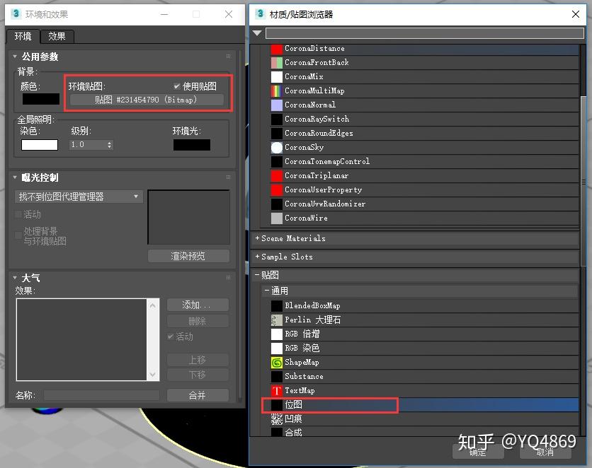592x468 pixels.
Task: Pick the CoronaRoundEdges map icon
Action: pos(277,134)
